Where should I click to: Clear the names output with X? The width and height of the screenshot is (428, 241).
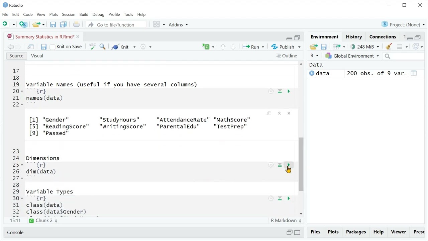click(289, 113)
